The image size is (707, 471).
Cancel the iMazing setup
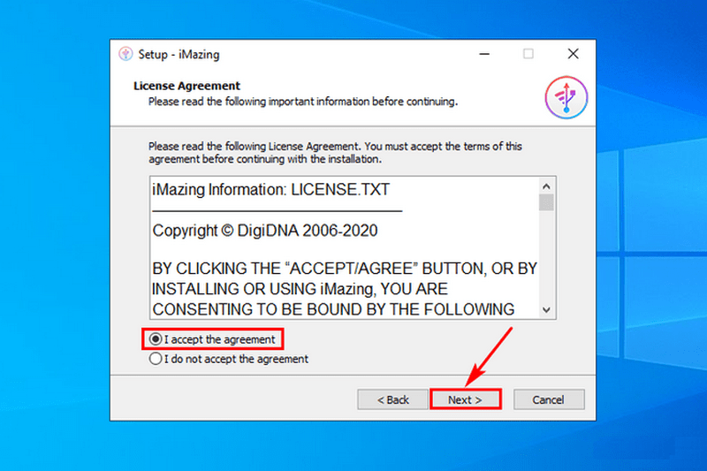tap(548, 399)
